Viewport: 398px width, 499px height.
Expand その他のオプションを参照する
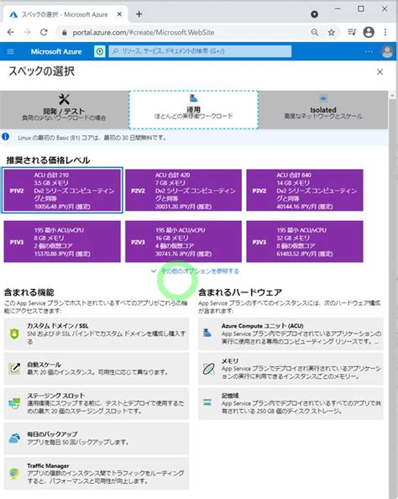[x=195, y=271]
